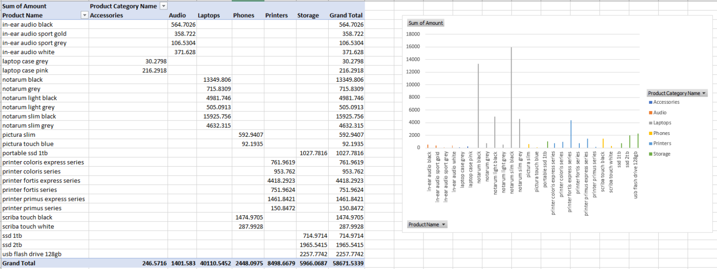The height and width of the screenshot is (269, 717).
Task: Click the Storage column header
Action: pos(308,15)
